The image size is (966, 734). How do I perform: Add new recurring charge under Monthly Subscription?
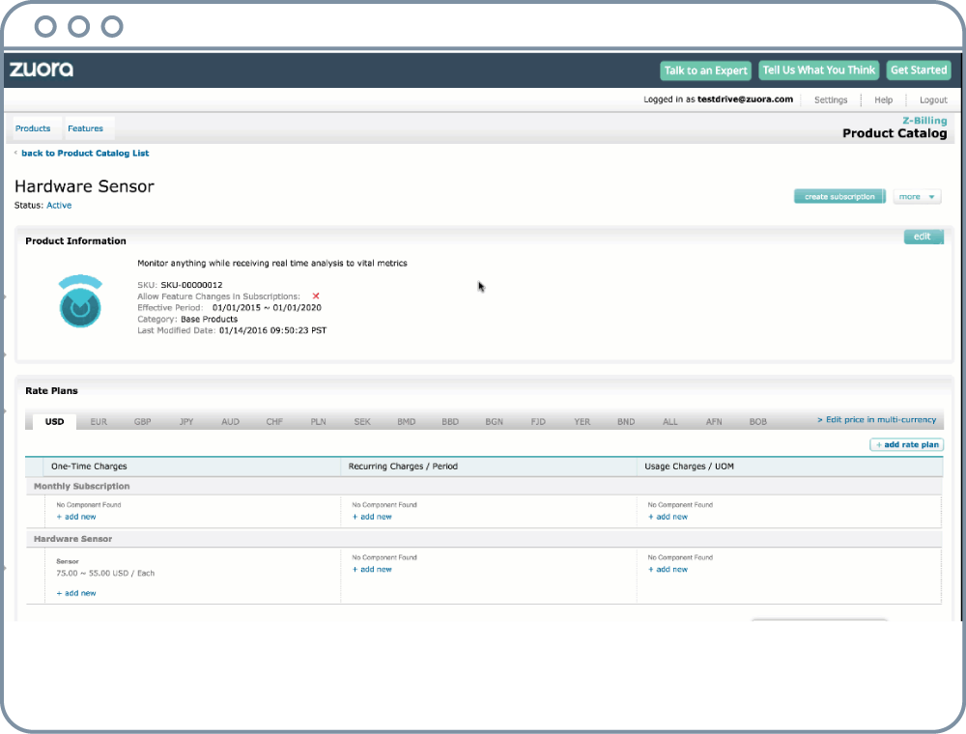click(375, 517)
